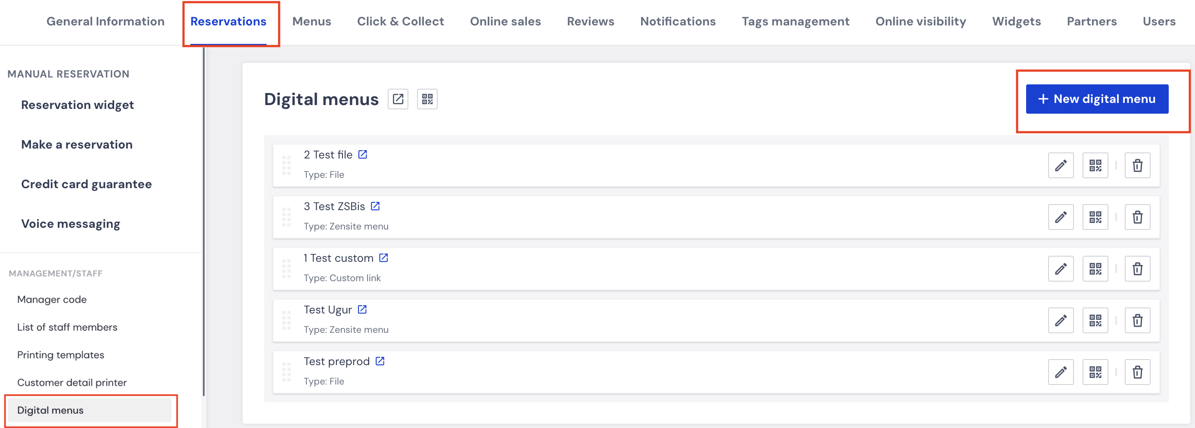Open Credit card guarantee settings
1195x428 pixels.
86,184
